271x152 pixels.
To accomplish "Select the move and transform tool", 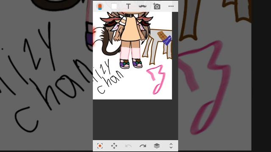I will [114, 146].
